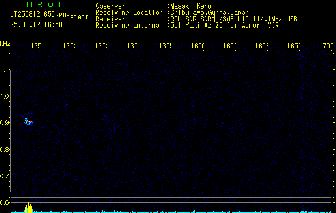Screen dimensions: 336x213
Task: Click the HROFFT title text
Action: point(54,4)
